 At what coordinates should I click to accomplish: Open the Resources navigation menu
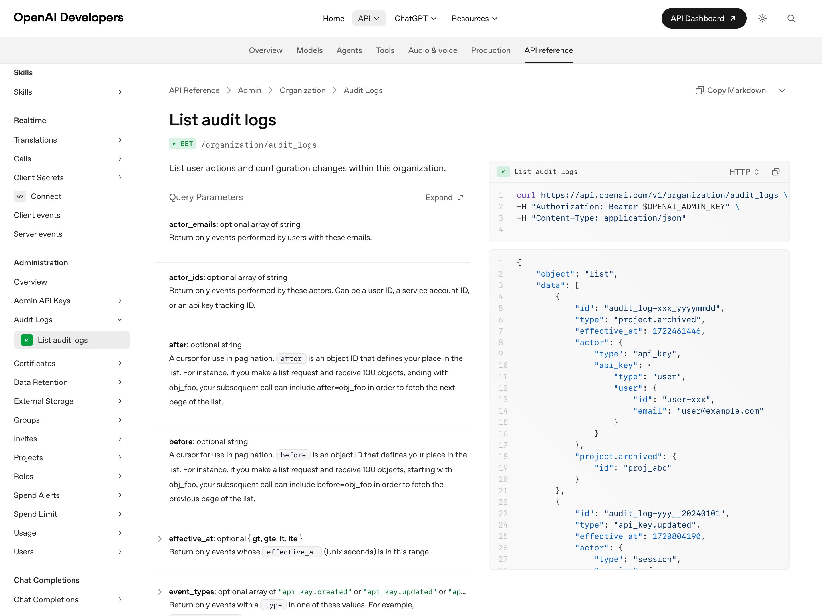(475, 18)
